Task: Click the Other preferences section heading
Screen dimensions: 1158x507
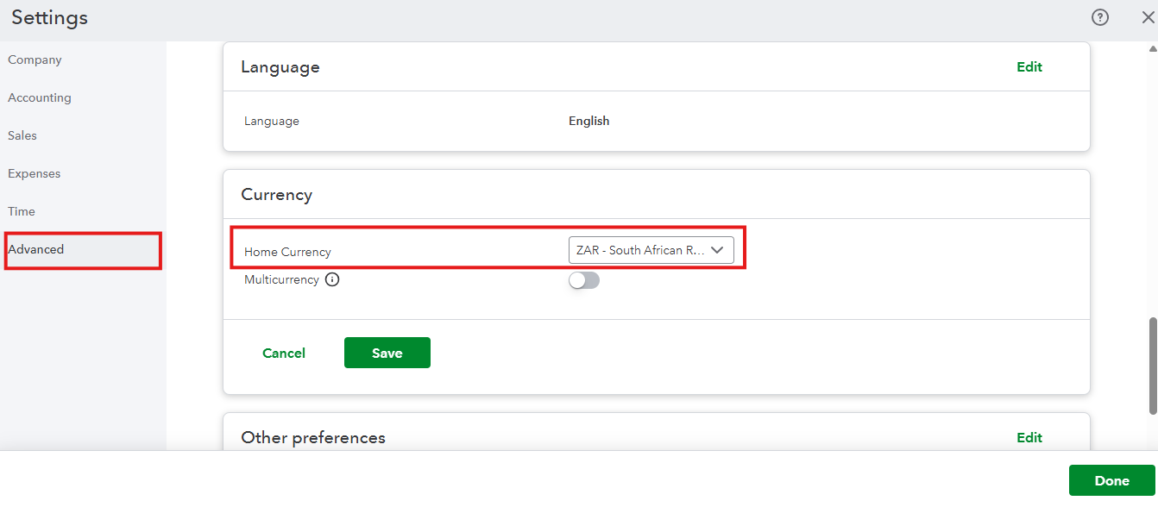Action: (x=313, y=438)
